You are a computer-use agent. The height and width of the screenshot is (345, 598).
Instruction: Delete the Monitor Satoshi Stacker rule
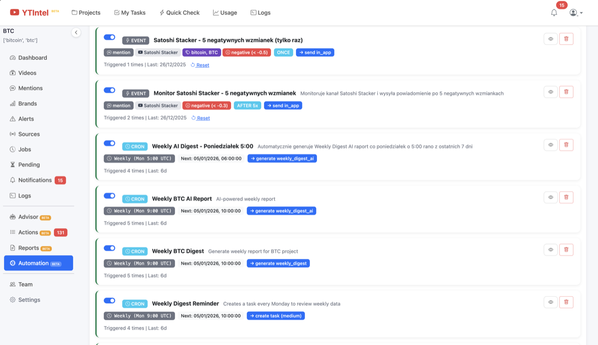coord(566,92)
